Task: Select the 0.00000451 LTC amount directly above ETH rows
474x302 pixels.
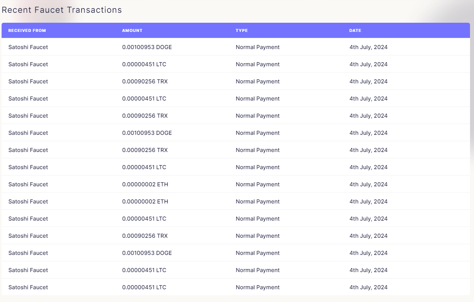Action: [144, 167]
